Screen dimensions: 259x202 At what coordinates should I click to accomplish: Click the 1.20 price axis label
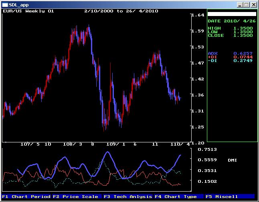(198, 143)
